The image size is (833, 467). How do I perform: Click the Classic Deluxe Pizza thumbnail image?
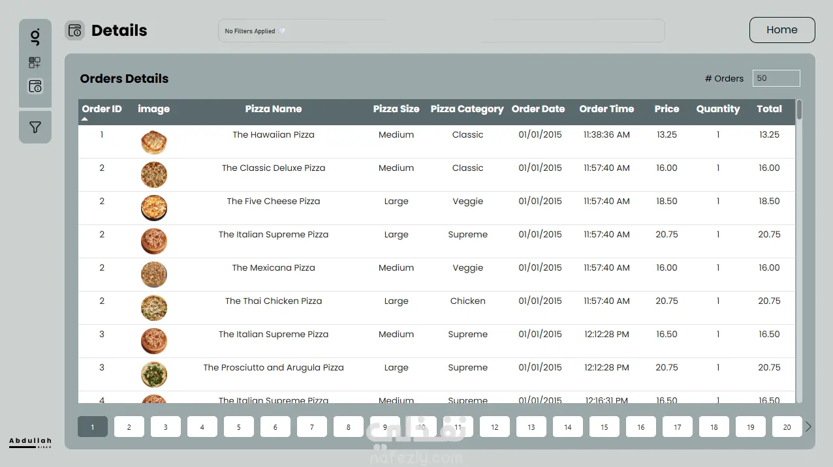(x=154, y=175)
